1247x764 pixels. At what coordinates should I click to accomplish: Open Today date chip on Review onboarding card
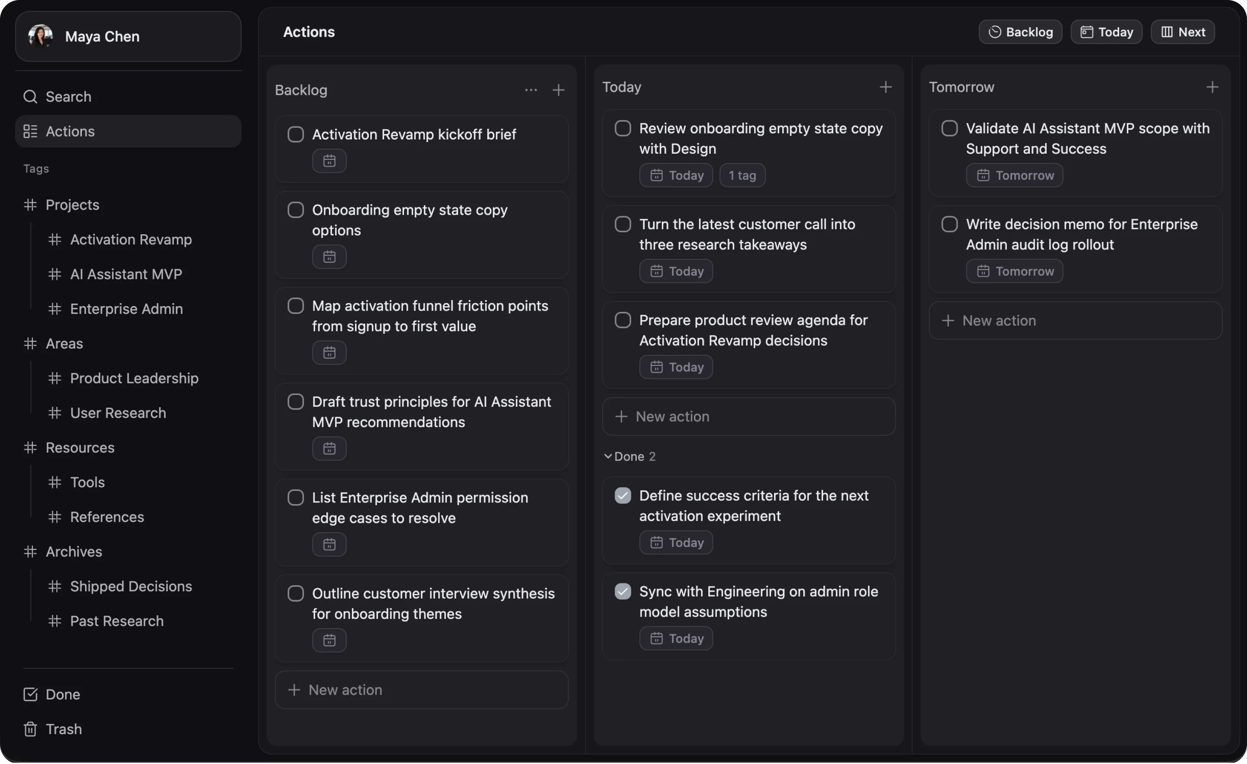tap(676, 175)
